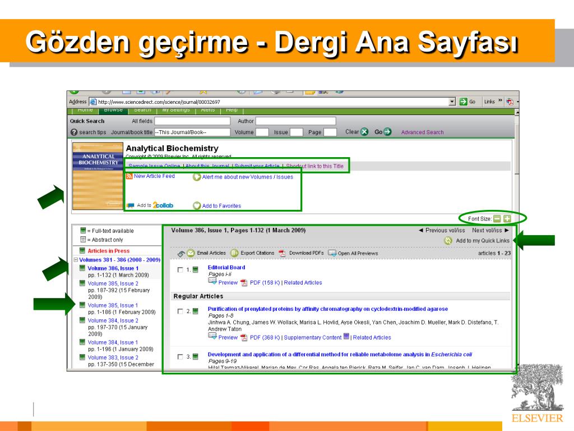Click the green Go arrow beside address bar
The height and width of the screenshot is (431, 574).
pos(464,102)
